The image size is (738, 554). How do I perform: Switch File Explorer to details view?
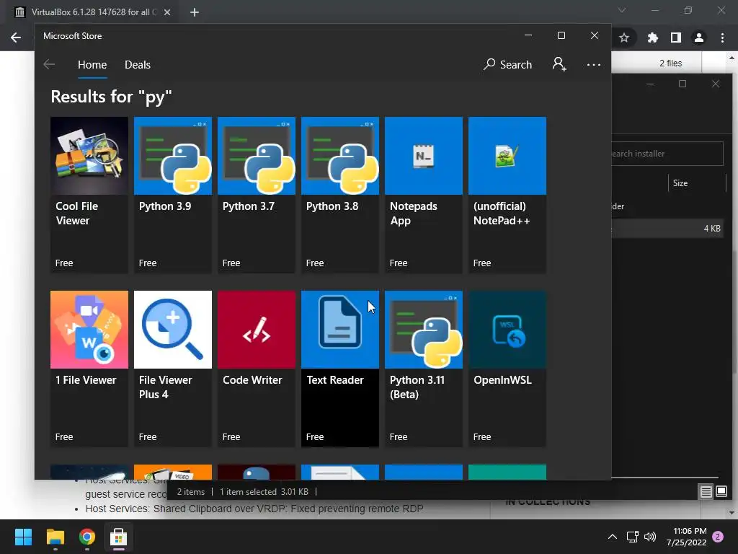click(x=706, y=492)
